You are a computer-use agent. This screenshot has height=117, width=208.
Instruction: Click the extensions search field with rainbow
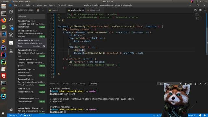point(32,16)
